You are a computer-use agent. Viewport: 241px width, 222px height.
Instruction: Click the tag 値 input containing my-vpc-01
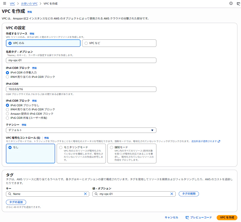(134, 194)
